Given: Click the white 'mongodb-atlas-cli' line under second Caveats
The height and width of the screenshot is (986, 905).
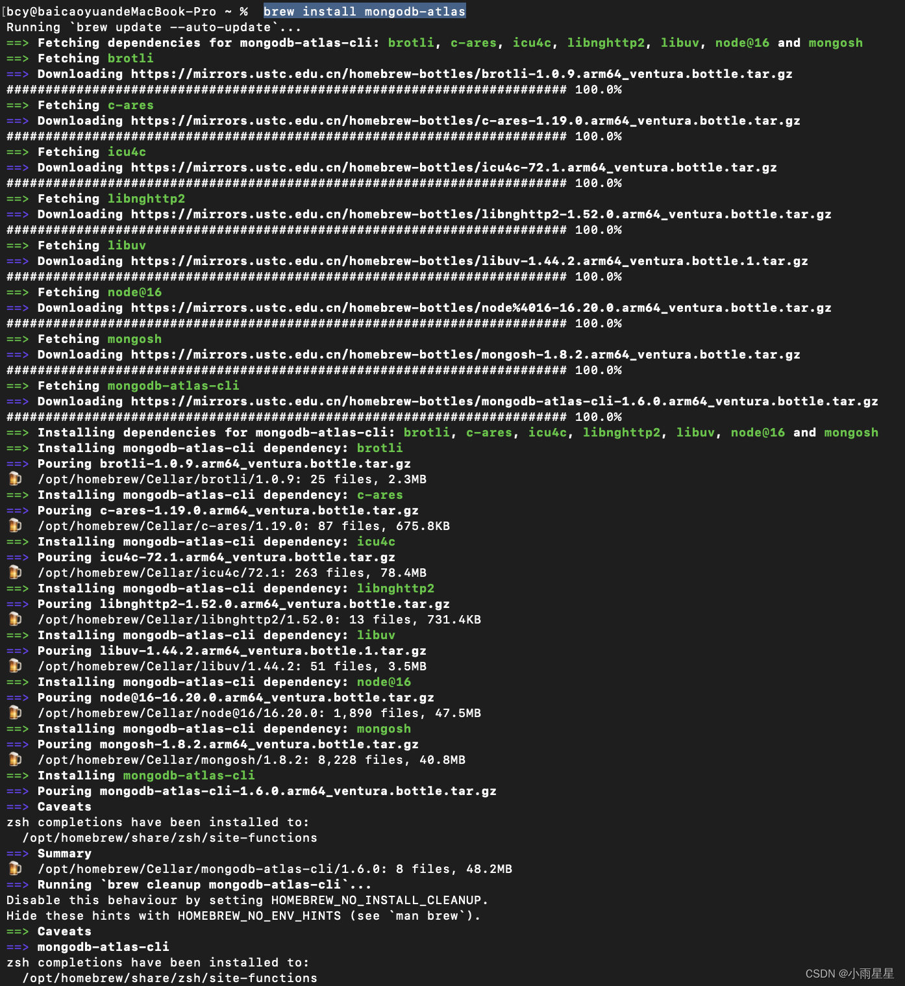Looking at the screenshot, I should pyautogui.click(x=103, y=947).
